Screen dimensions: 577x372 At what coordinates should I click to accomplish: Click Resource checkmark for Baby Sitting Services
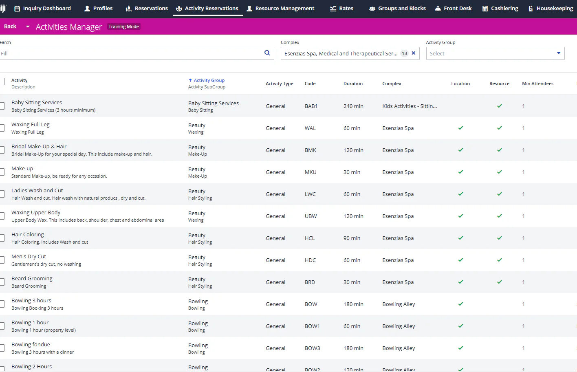pyautogui.click(x=500, y=106)
